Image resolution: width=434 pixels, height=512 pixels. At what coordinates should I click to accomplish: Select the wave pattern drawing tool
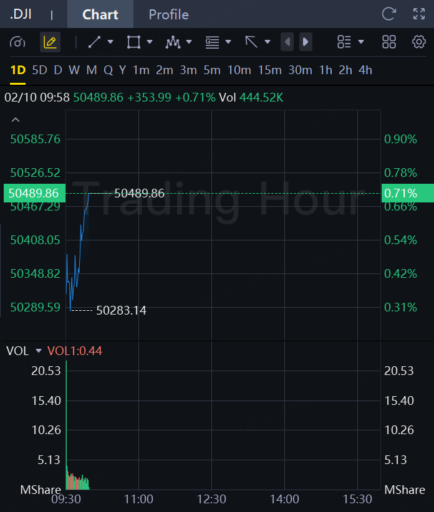[x=173, y=42]
